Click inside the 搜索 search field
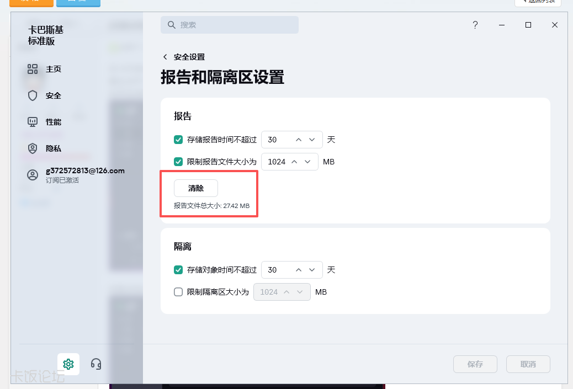This screenshot has width=573, height=389. tap(230, 25)
